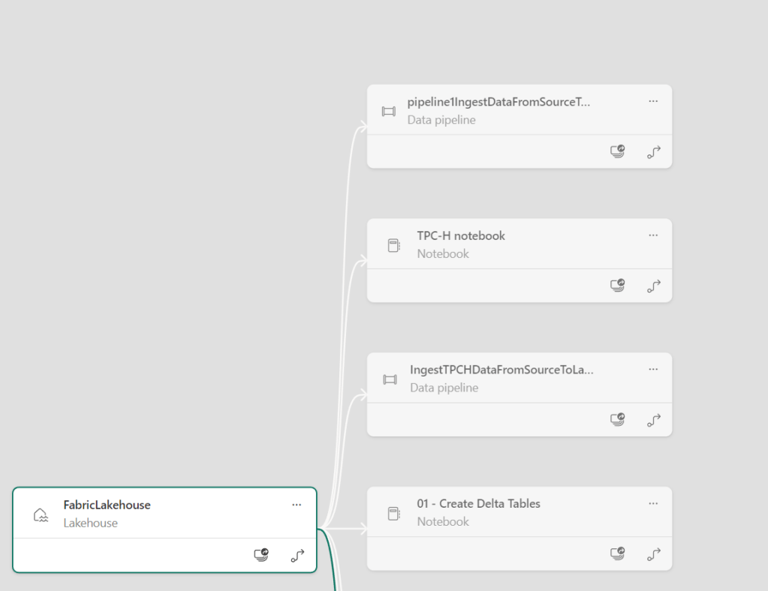The image size is (768, 591).
Task: Click the Lakehouse icon on FabricLakehouse card
Action: coord(41,514)
